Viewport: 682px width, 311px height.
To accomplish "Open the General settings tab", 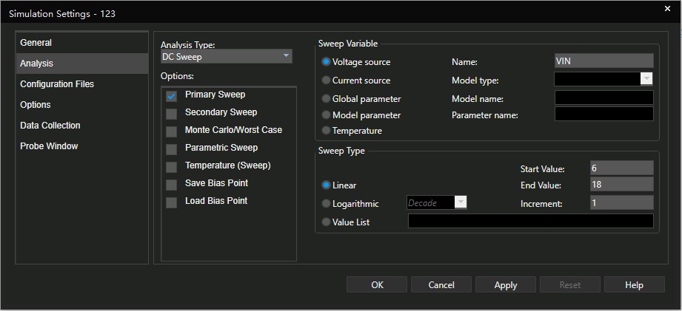I will click(x=81, y=43).
